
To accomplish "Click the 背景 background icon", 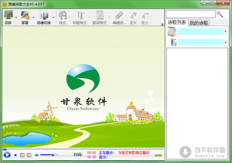I will (25, 15).
